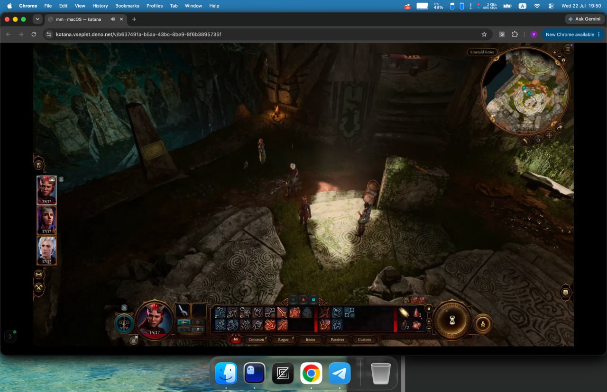
Task: Open the macOS Control Center icon
Action: [x=551, y=6]
